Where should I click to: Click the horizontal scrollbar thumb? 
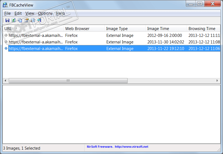coord(68,81)
